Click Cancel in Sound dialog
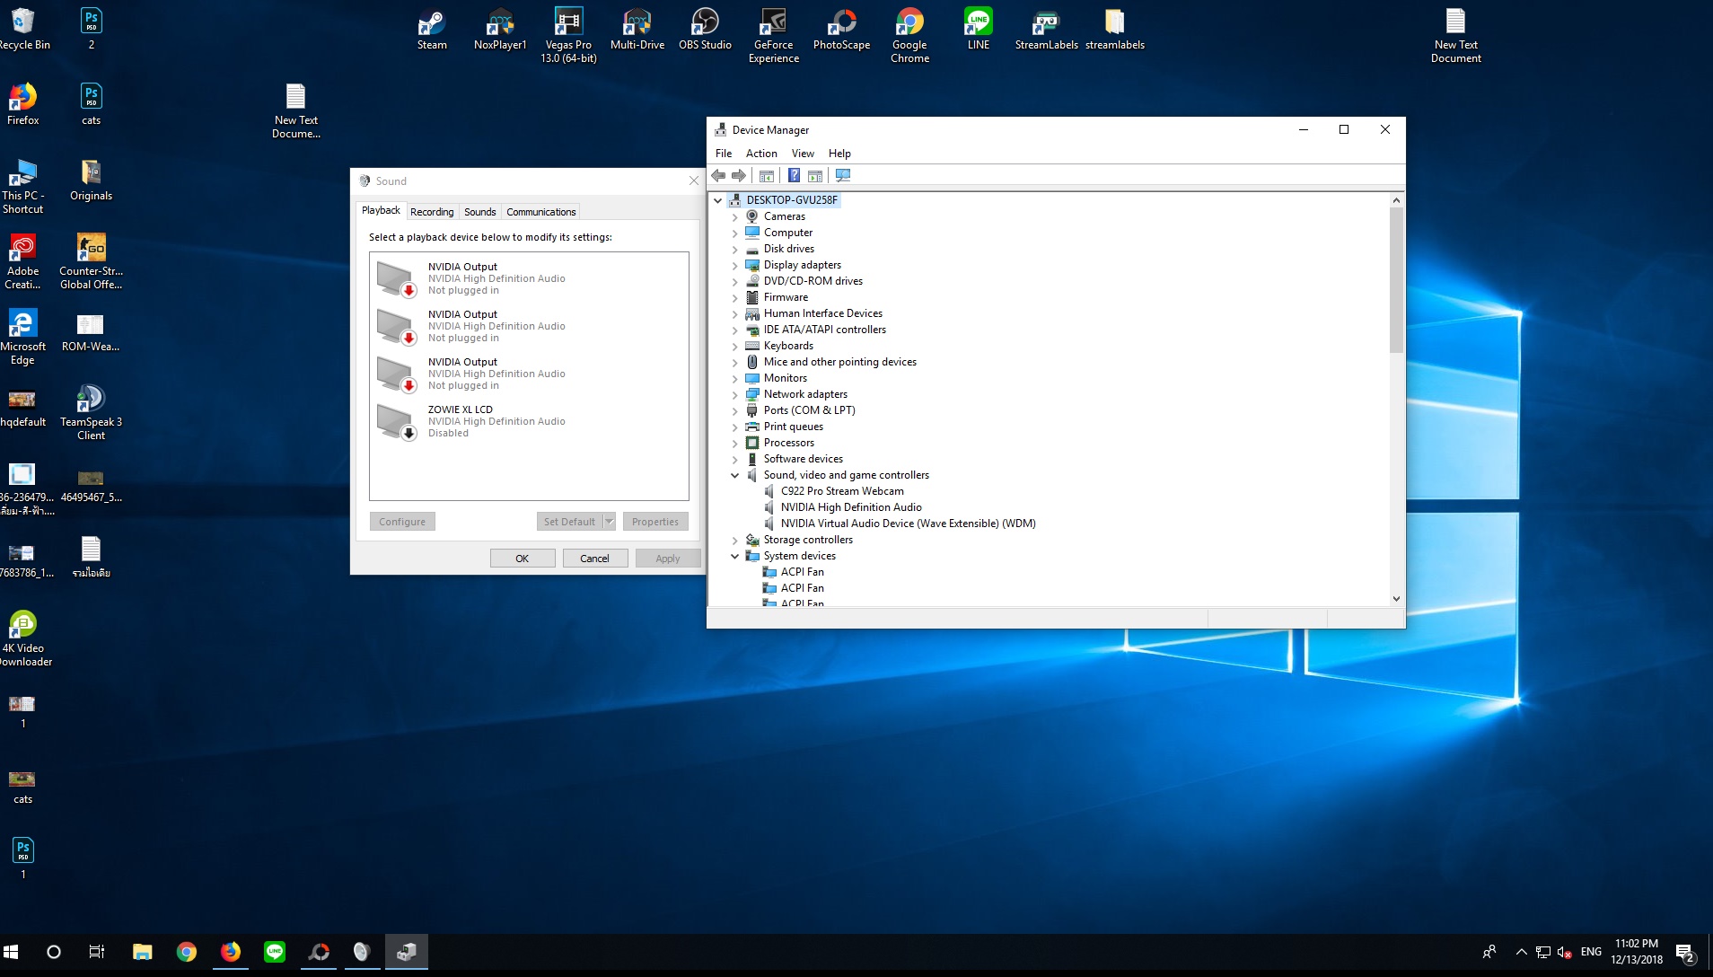The image size is (1713, 977). click(x=594, y=559)
